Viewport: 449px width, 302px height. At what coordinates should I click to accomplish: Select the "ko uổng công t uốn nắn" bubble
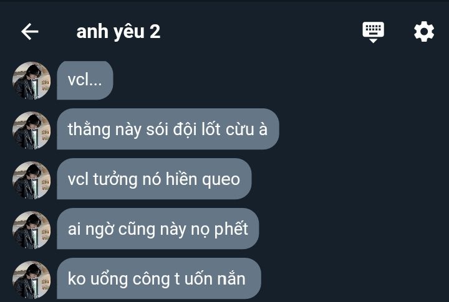tap(159, 278)
